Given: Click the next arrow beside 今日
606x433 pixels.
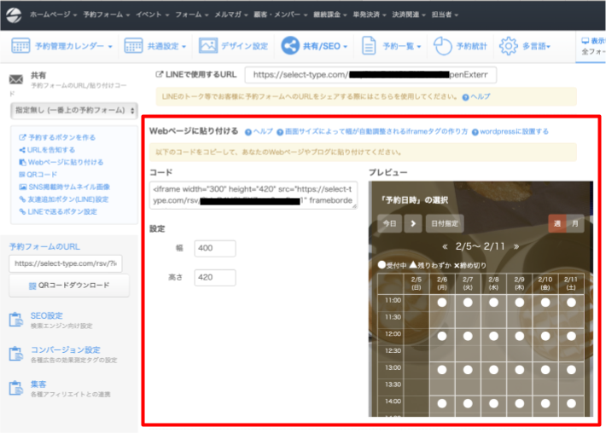Looking at the screenshot, I should 413,223.
